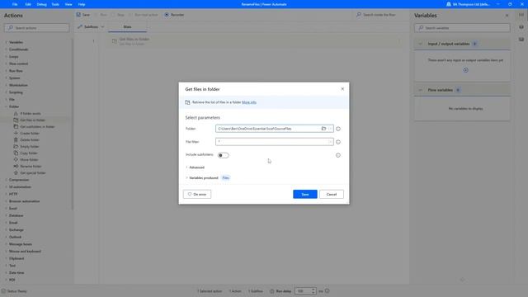
Task: Click the Run delay info icon
Action: (327, 291)
